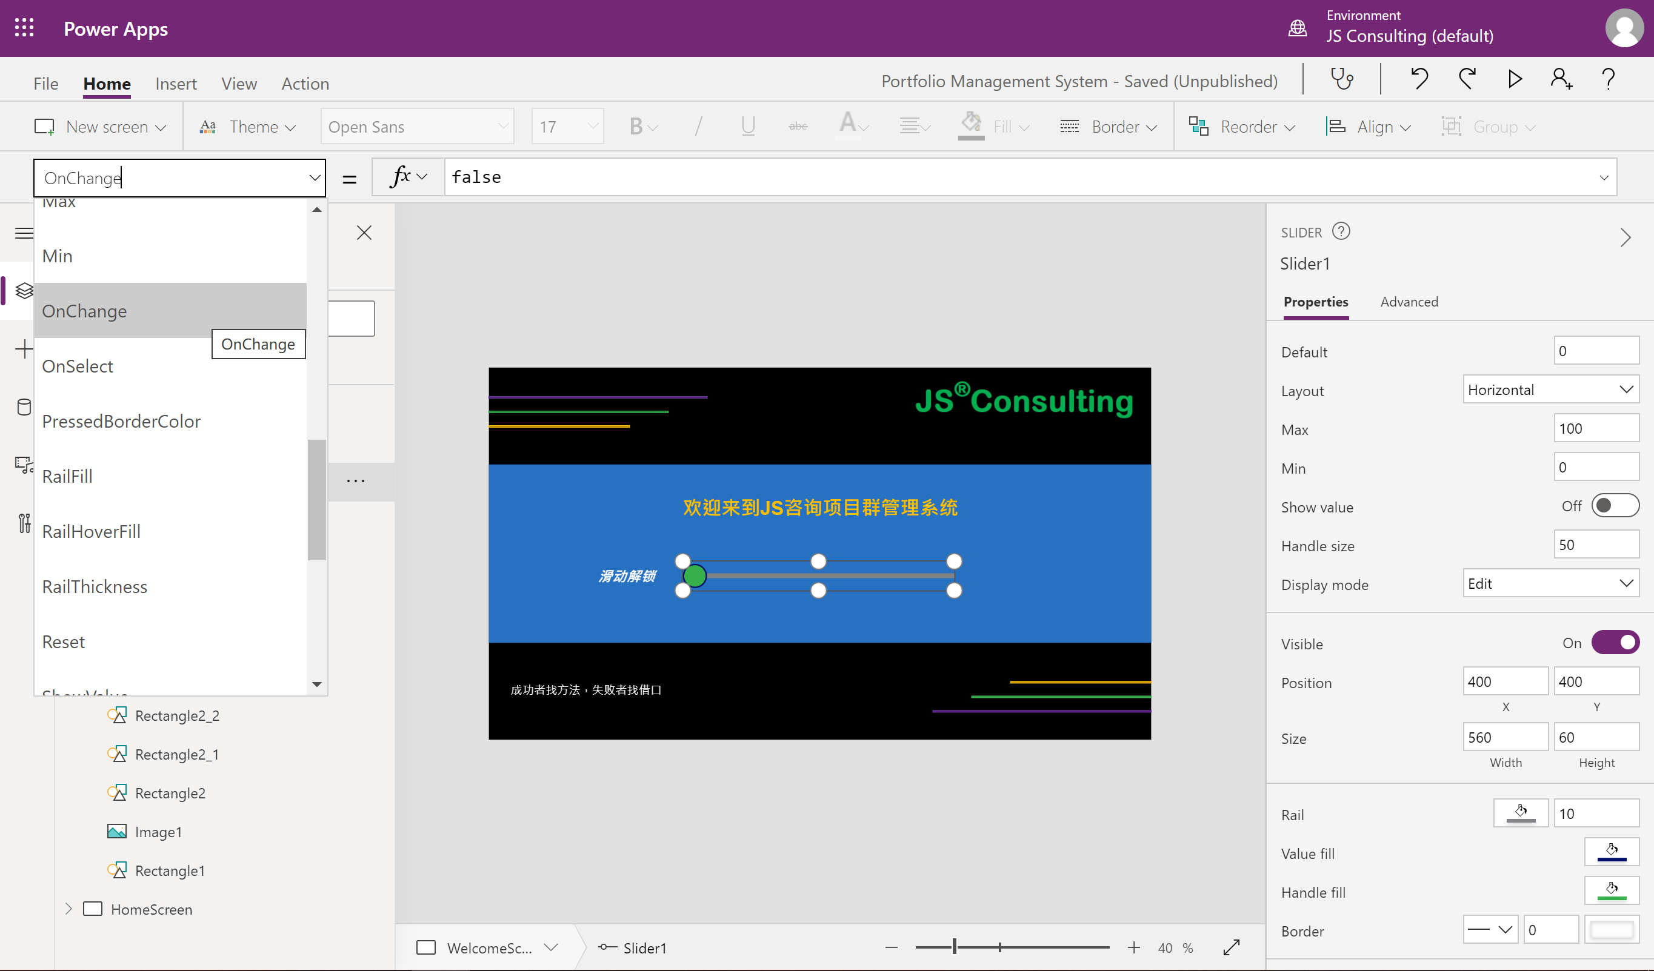Click the fit-to-window button near zoom controls
The image size is (1654, 971).
pos(1232,947)
